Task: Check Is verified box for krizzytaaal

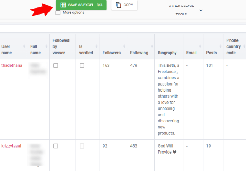Action: pyautogui.click(x=82, y=146)
